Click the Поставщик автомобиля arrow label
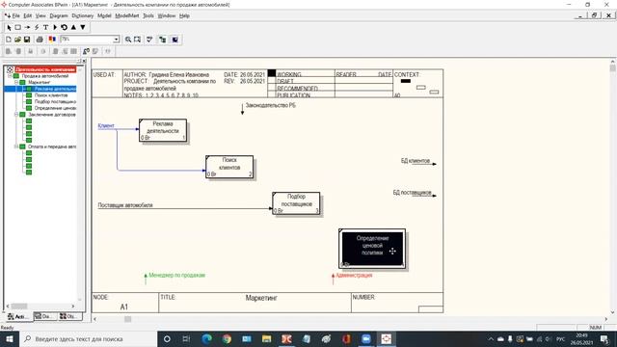Screen dimensions: 617x347 coord(125,205)
